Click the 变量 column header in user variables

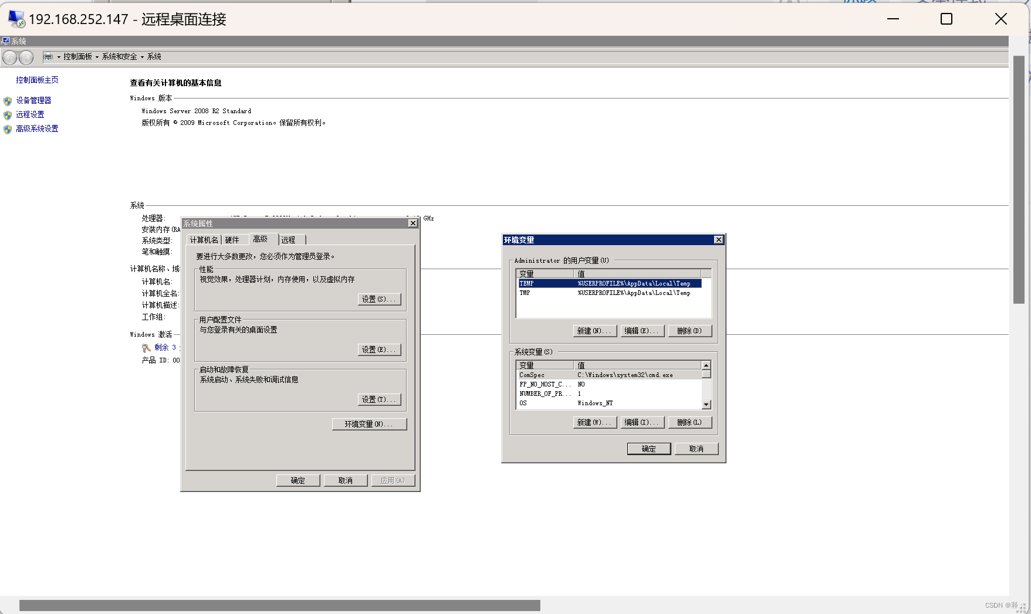pyautogui.click(x=545, y=274)
